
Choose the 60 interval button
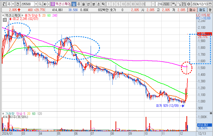click(x=138, y=4)
